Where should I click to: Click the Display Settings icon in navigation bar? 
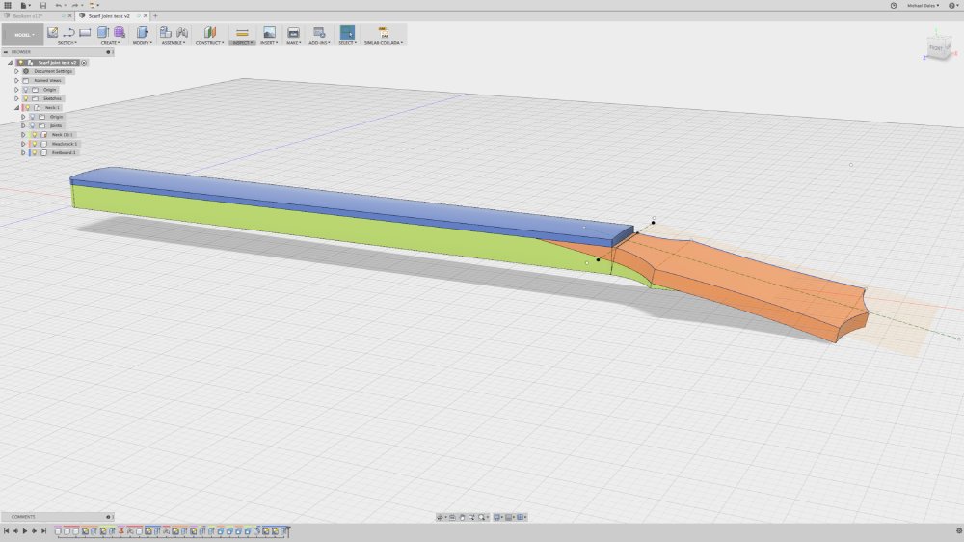coord(498,517)
